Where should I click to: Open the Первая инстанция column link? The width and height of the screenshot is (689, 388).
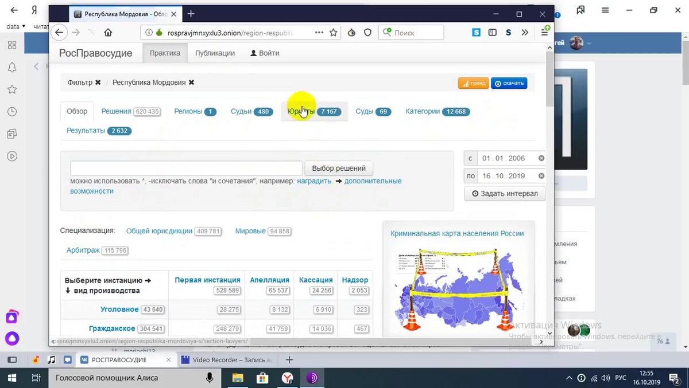(207, 280)
